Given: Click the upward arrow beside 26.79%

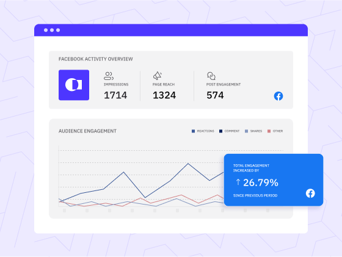Looking at the screenshot, I should [238, 182].
